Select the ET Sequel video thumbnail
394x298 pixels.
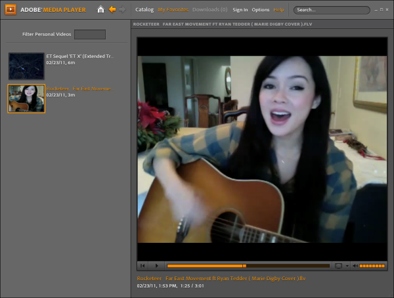[x=26, y=66]
